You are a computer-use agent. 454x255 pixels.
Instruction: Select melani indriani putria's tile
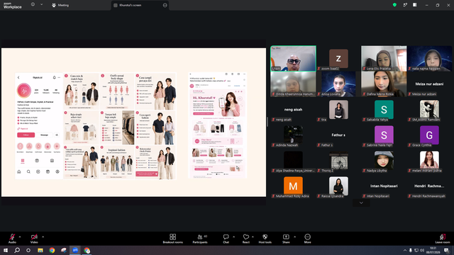coord(429,161)
